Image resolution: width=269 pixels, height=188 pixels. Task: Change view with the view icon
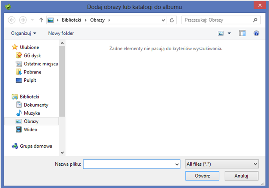point(221,33)
